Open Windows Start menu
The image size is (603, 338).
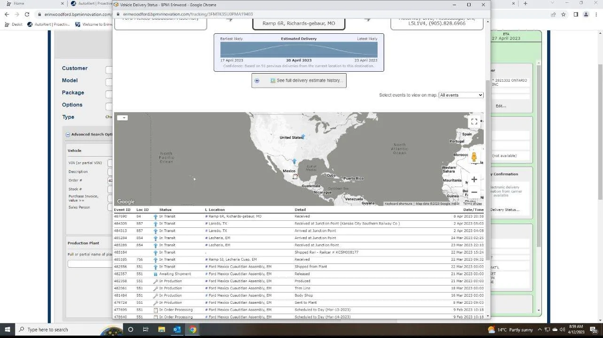click(x=8, y=330)
